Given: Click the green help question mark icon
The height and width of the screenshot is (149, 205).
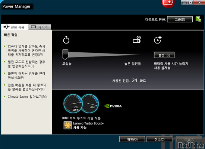Looking at the screenshot, I should click(x=198, y=19).
